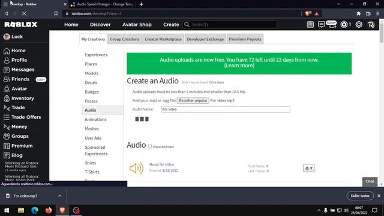
Task: Open the chat messages header icon
Action: coord(322,25)
